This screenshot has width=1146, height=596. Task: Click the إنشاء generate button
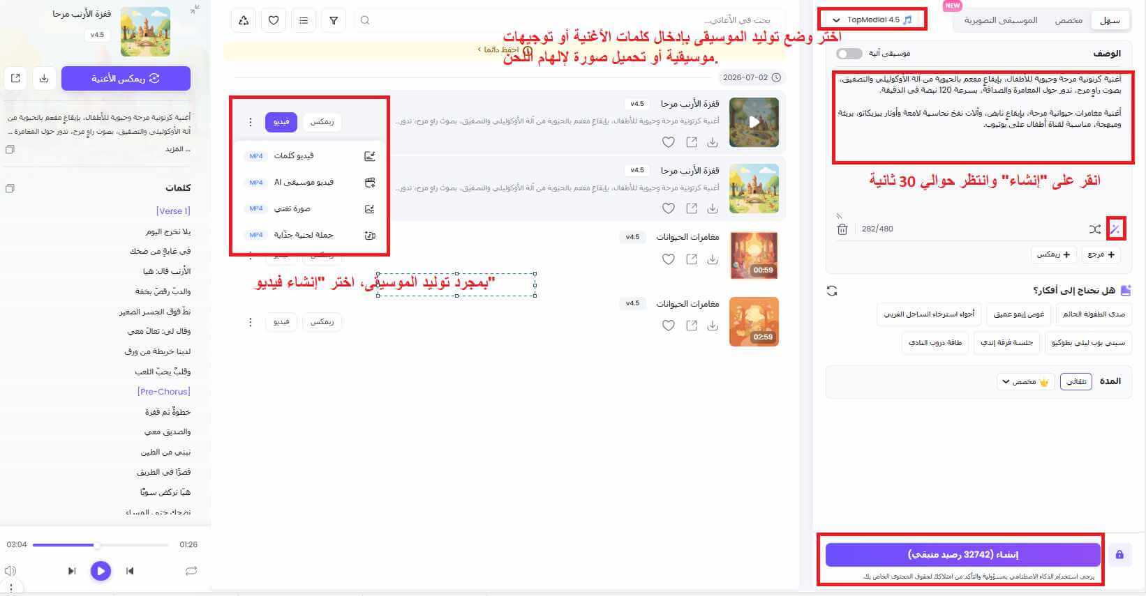tap(962, 555)
